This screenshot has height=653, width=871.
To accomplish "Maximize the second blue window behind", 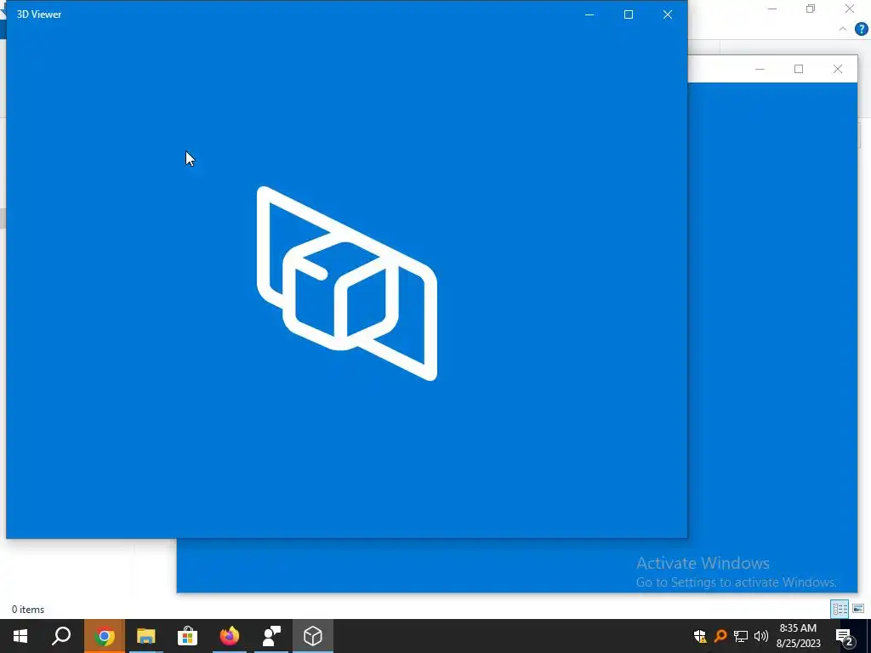I will [x=799, y=69].
